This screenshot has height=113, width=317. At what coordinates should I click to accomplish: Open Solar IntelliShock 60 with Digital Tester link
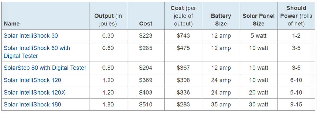pos(37,48)
